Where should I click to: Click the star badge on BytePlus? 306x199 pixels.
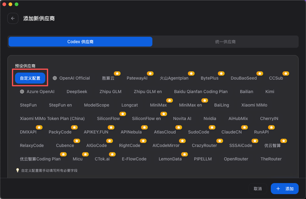pyautogui.click(x=221, y=73)
